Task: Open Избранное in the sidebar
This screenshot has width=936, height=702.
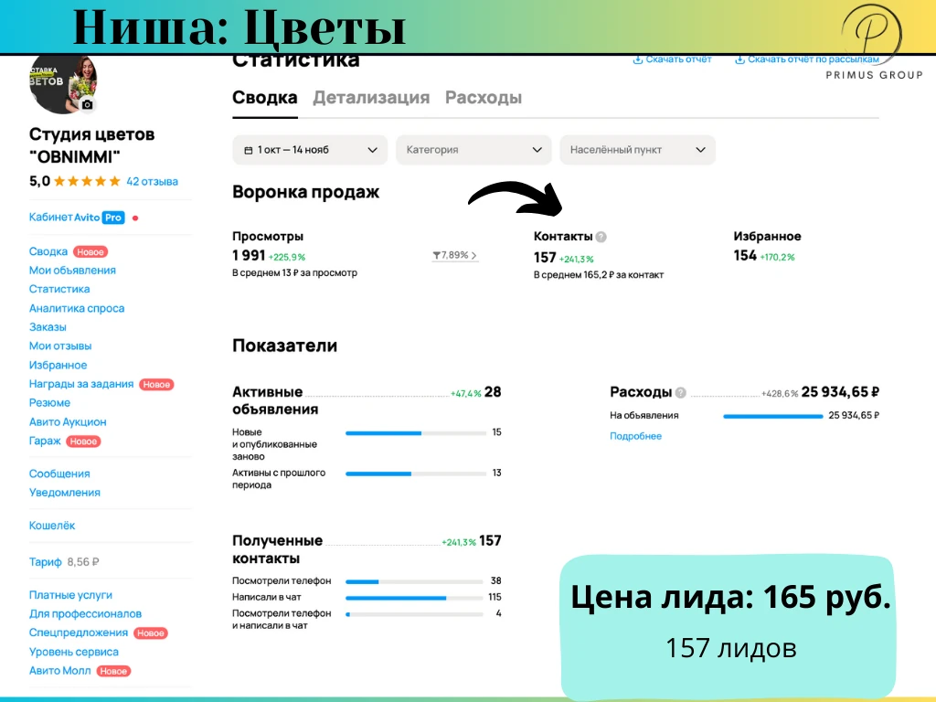Action: point(58,366)
